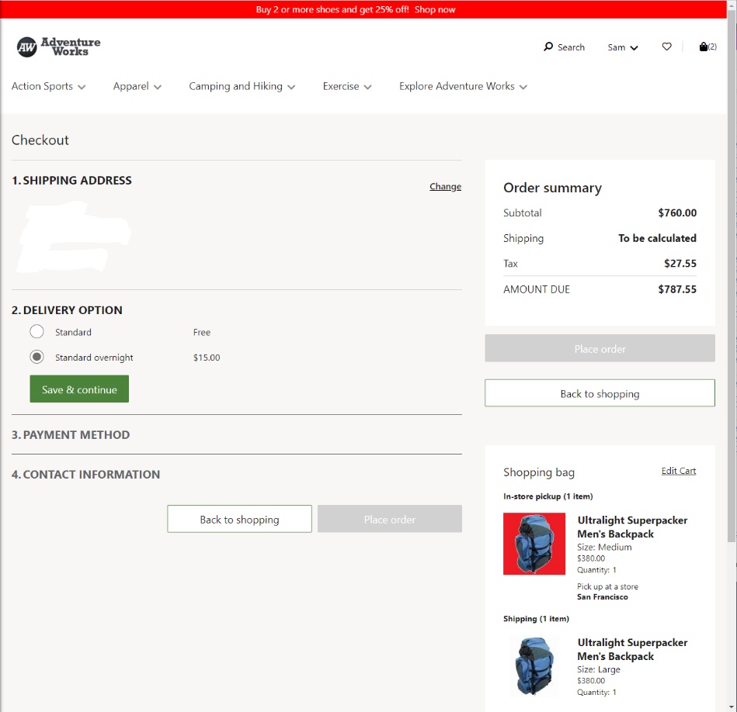The width and height of the screenshot is (737, 712).
Task: Open Ultralight Superpacker title for Large size
Action: [632, 649]
